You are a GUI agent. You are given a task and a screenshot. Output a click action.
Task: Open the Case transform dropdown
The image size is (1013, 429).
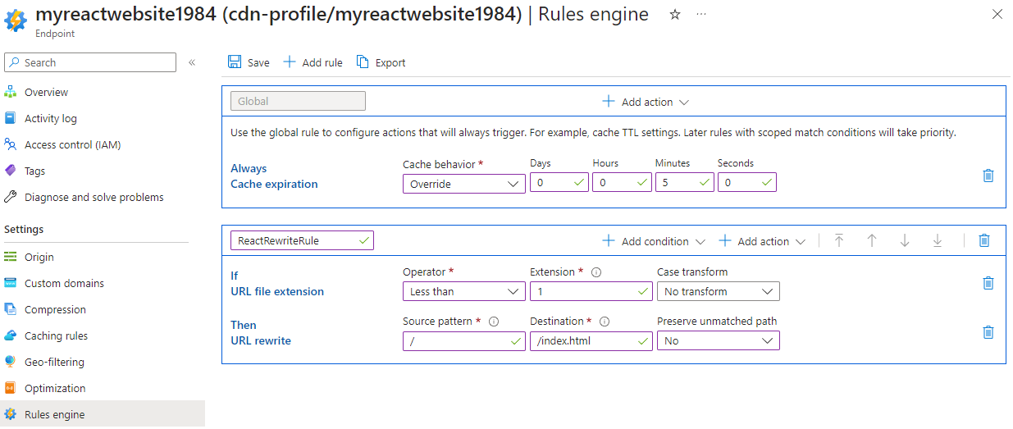tap(719, 291)
